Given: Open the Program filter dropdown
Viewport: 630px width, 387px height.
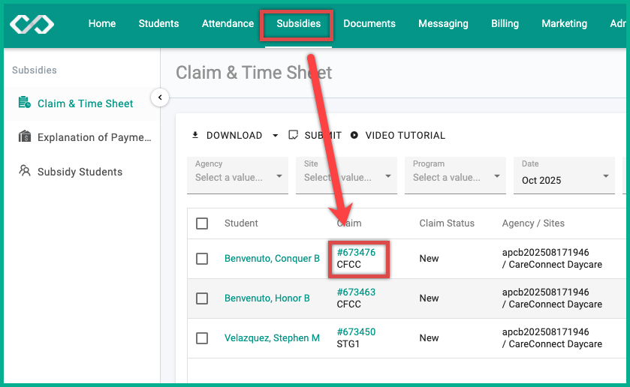Looking at the screenshot, I should click(455, 175).
